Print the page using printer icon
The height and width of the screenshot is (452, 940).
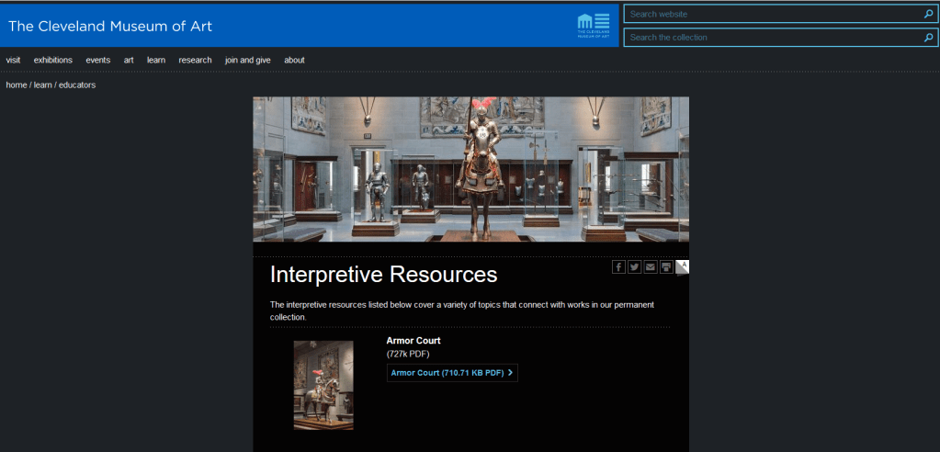(666, 267)
